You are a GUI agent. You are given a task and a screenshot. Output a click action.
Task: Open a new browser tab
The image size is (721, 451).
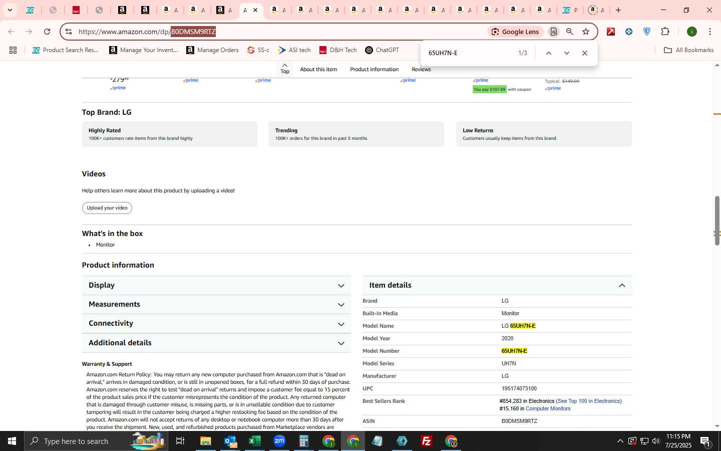pyautogui.click(x=618, y=10)
